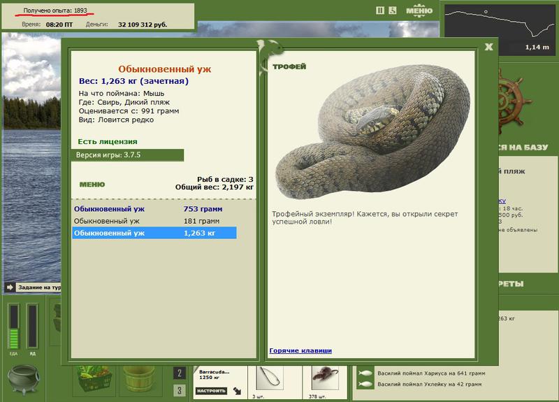
Task: Click the Вид: Ловится редко line
Action: [x=116, y=120]
